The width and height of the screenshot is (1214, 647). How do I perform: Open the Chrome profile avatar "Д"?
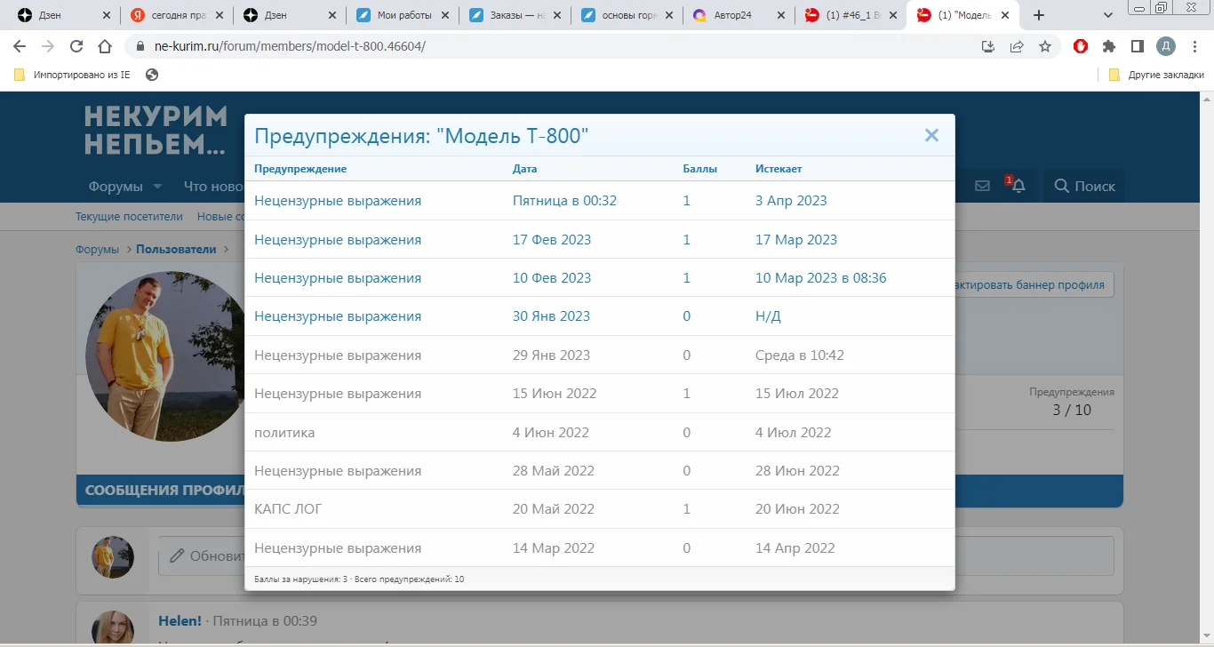pyautogui.click(x=1166, y=46)
